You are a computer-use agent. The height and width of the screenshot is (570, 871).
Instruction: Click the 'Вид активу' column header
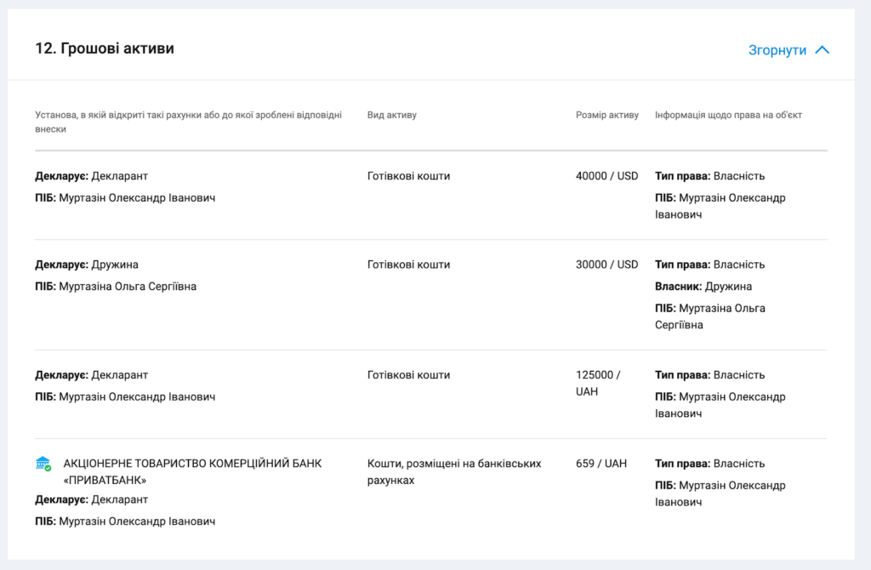[392, 115]
